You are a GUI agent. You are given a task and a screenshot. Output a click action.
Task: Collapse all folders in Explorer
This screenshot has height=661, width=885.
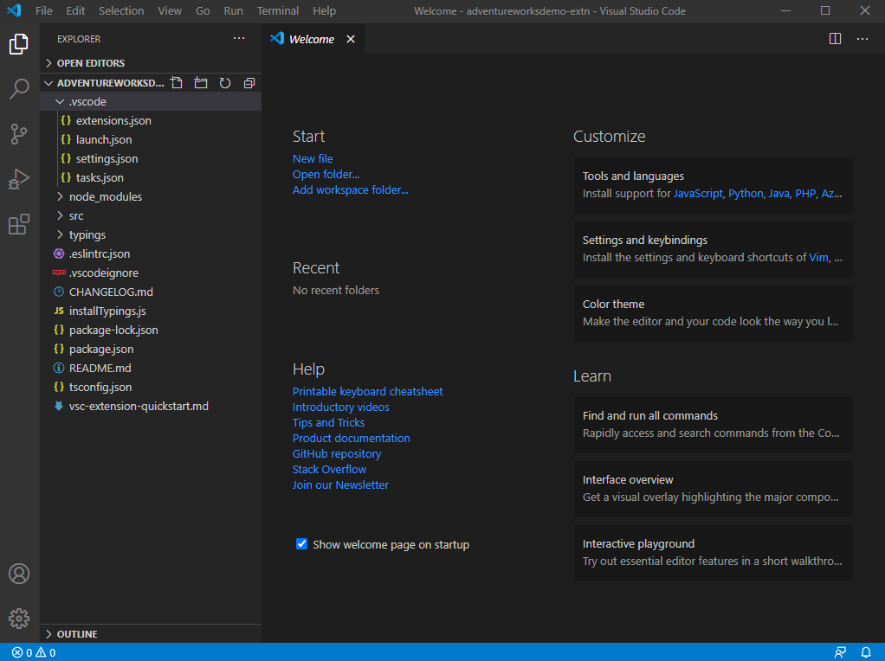[249, 83]
